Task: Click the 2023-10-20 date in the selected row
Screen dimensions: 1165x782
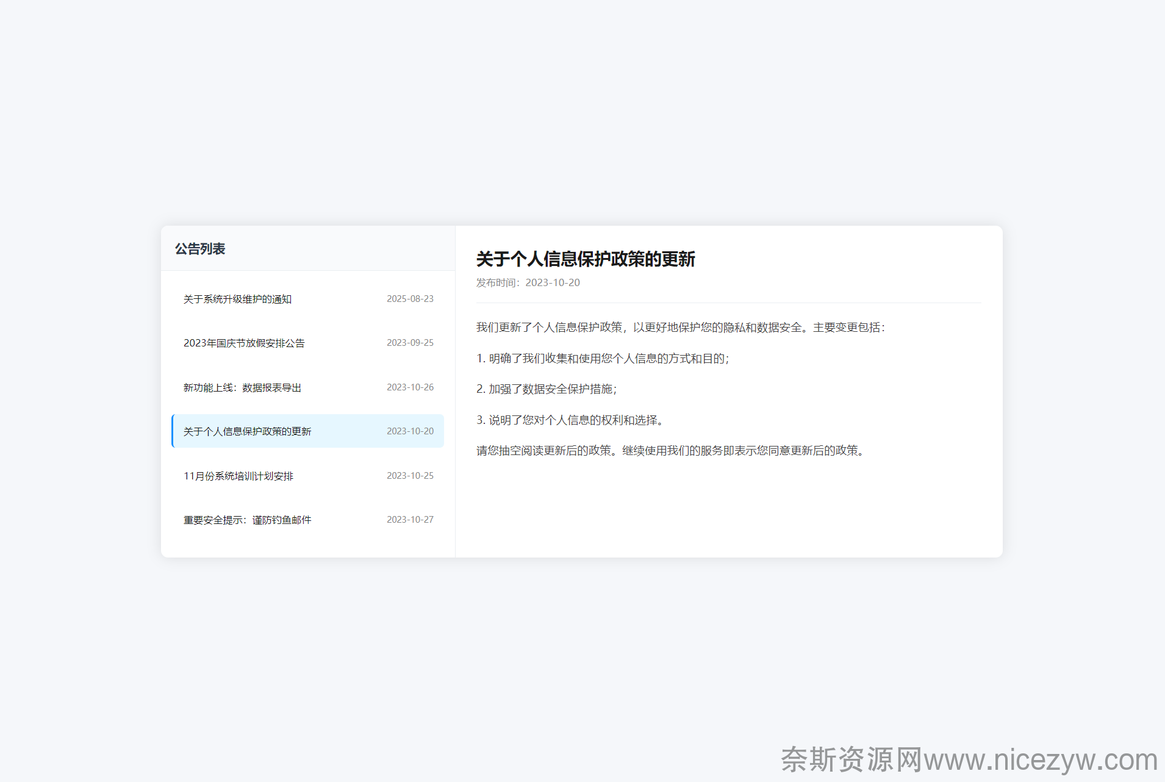Action: 410,431
